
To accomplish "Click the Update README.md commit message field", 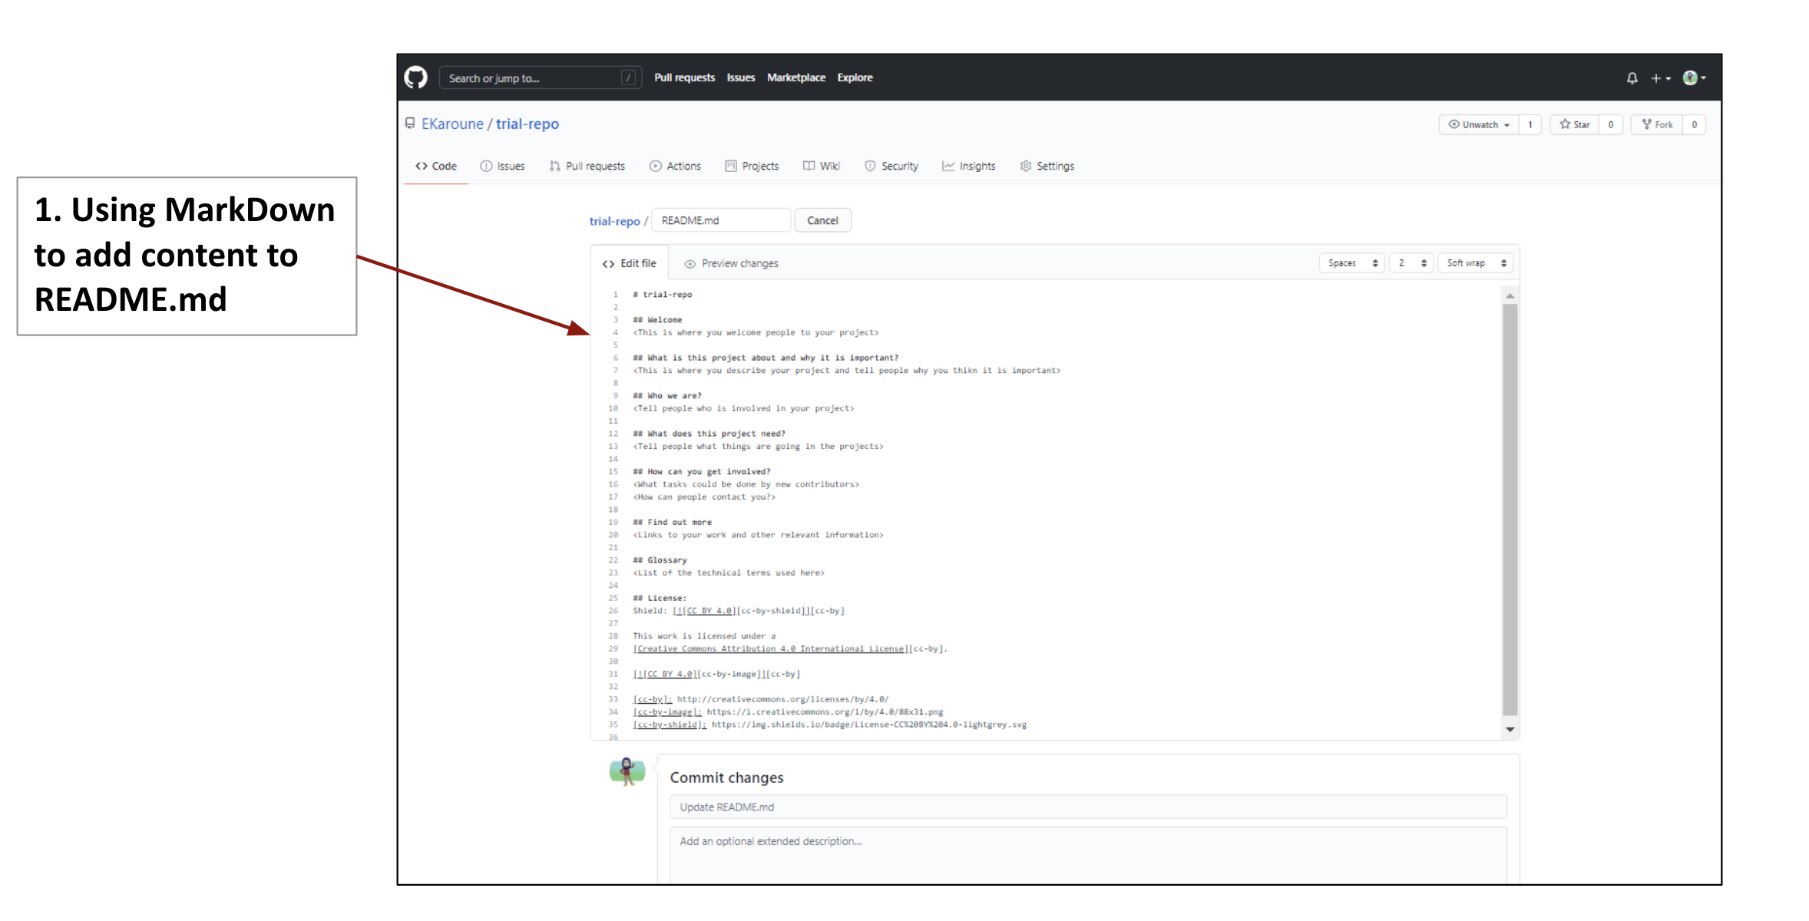I will pyautogui.click(x=1088, y=807).
